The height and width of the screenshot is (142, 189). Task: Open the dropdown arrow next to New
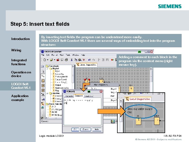pos(48,60)
